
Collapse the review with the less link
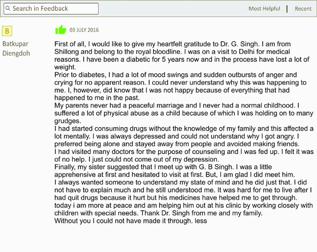coord(201,221)
